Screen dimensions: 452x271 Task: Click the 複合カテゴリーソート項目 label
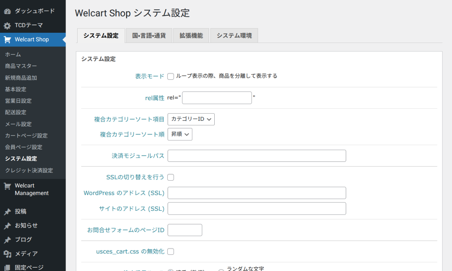click(129, 119)
